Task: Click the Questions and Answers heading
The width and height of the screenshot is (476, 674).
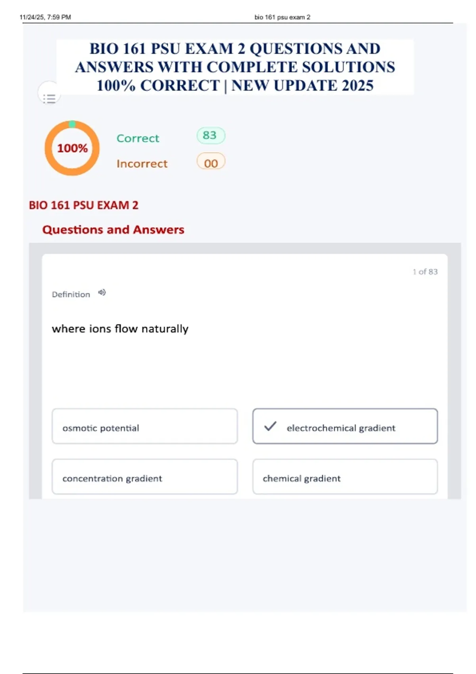Action: (x=113, y=230)
